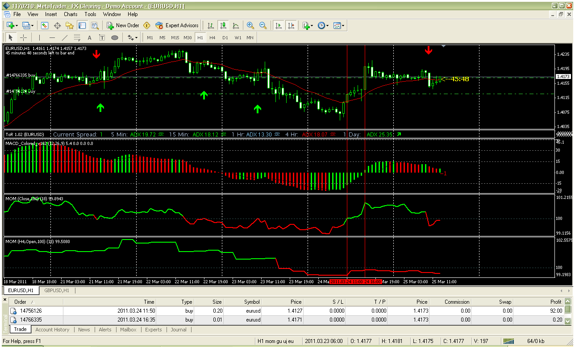Expand the new chart dropdown arrow
The image size is (575, 347).
(x=17, y=25)
